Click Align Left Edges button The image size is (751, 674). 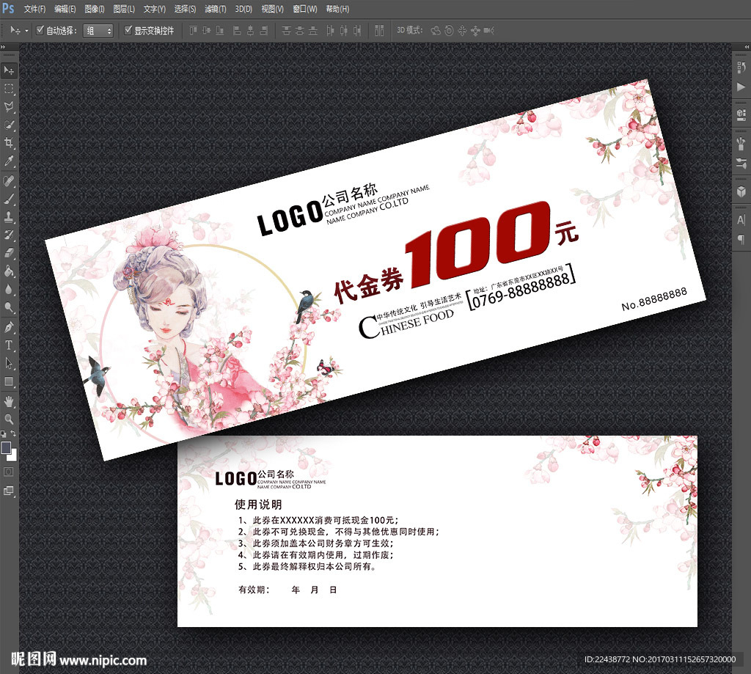(x=237, y=31)
